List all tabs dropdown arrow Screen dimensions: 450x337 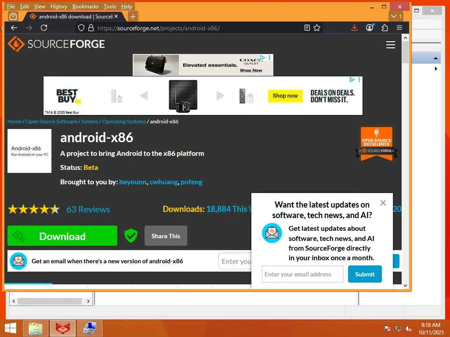396,16
